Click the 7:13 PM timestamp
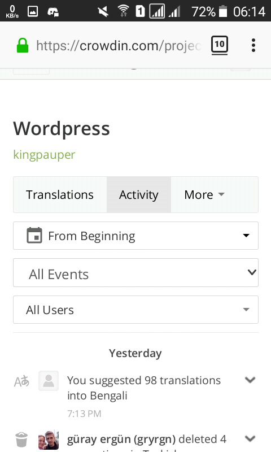Image resolution: width=271 pixels, height=452 pixels. point(84,414)
